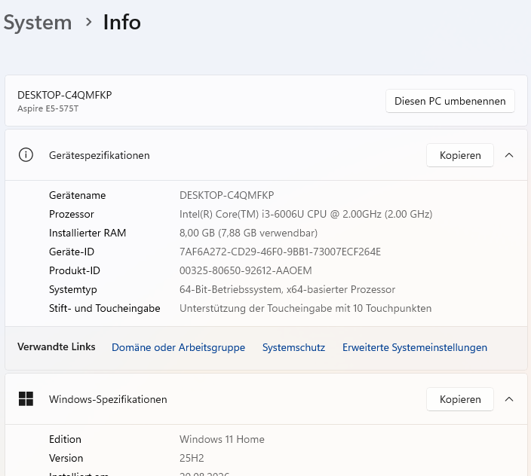Click the Geräte-ID label
Screen dimensions: 531x476
[x=72, y=252]
